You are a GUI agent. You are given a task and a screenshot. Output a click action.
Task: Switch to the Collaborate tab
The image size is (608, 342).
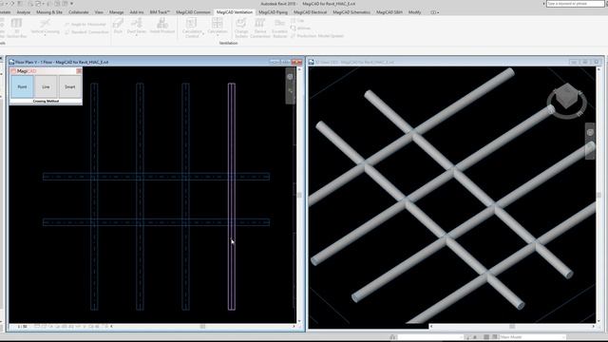tap(79, 12)
